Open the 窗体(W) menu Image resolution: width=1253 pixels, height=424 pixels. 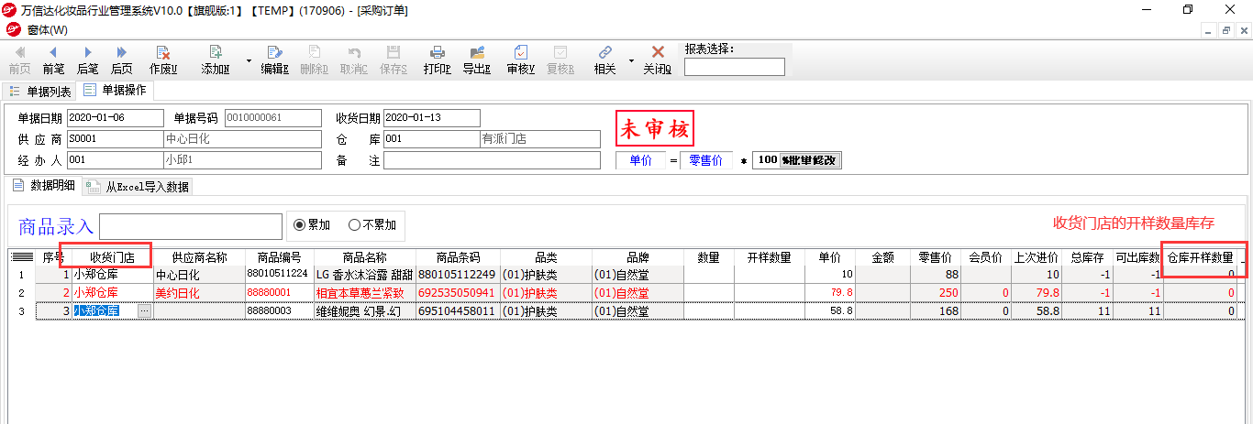tap(47, 29)
